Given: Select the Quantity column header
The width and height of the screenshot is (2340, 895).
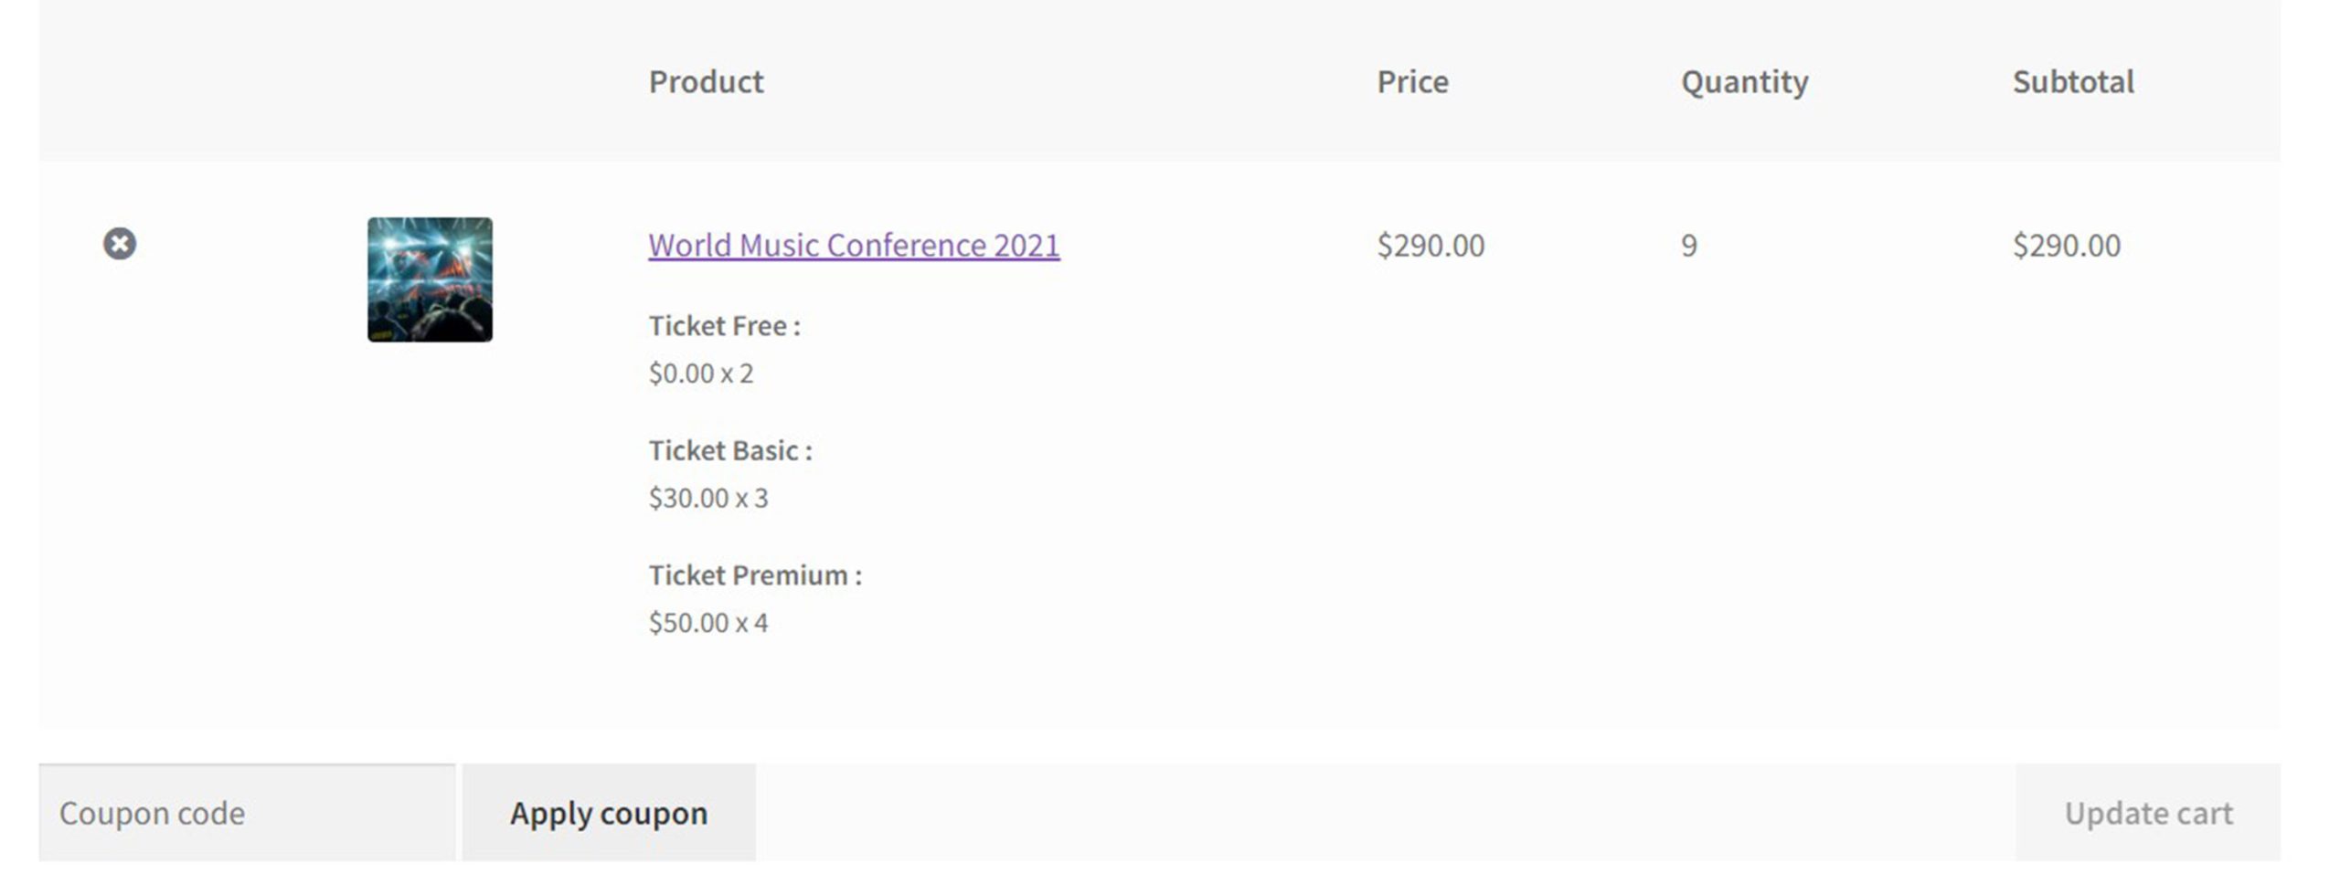Looking at the screenshot, I should pos(1744,82).
